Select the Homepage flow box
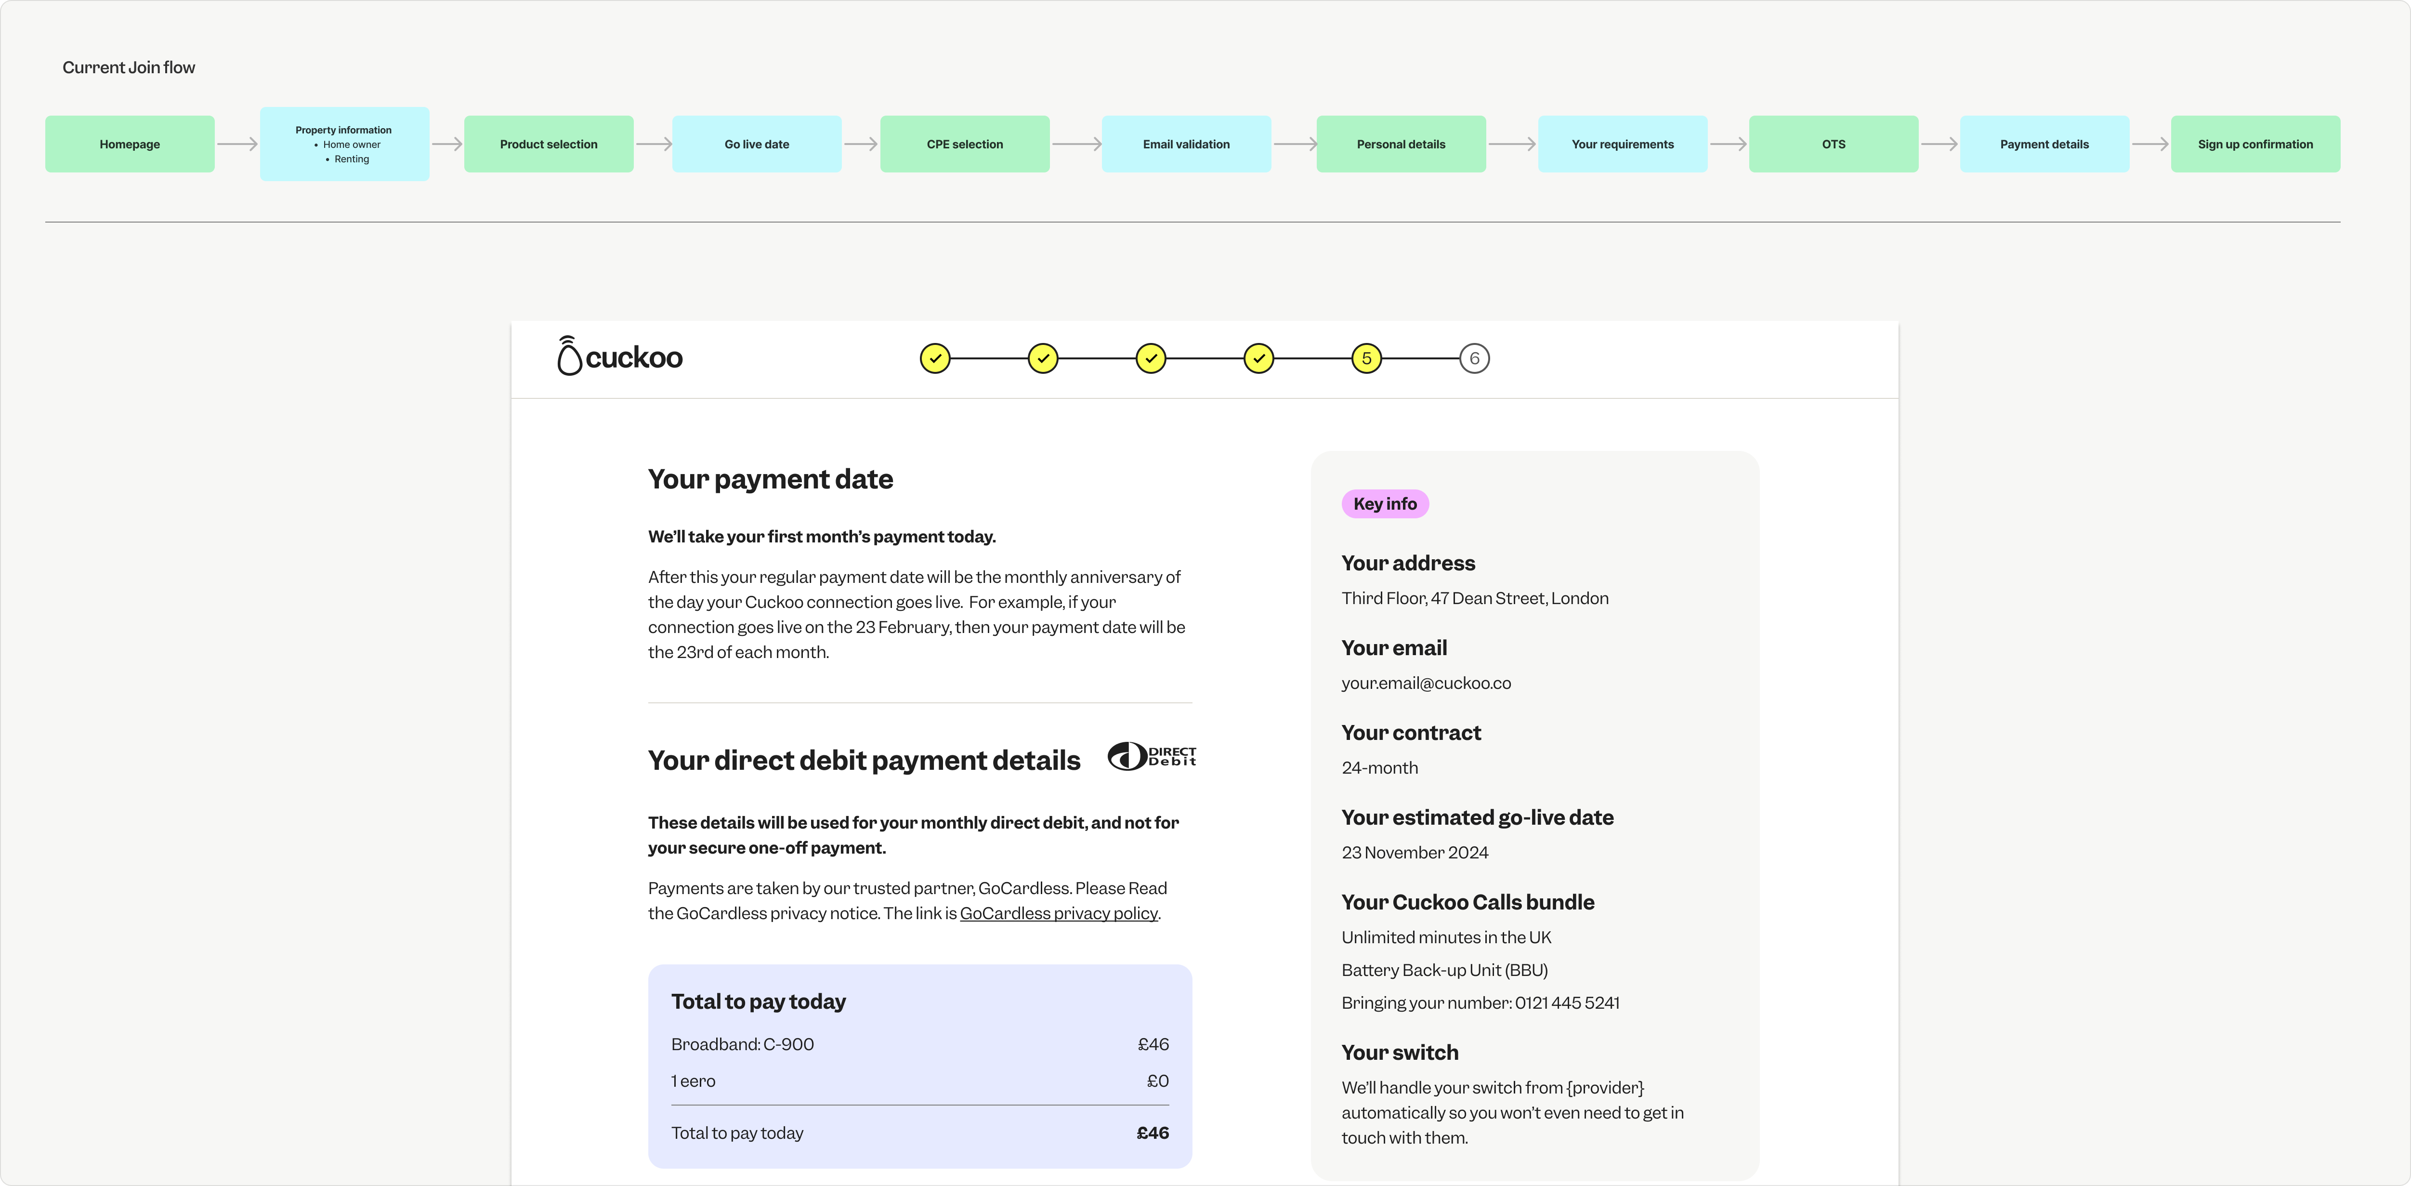This screenshot has height=1186, width=2411. pyautogui.click(x=129, y=144)
